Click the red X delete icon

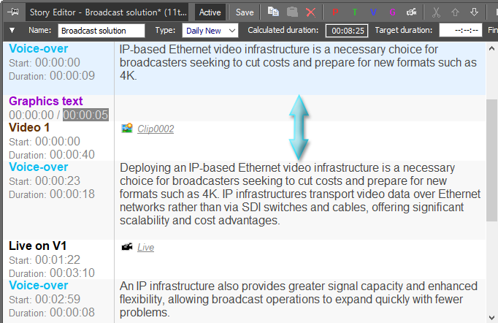tap(311, 12)
